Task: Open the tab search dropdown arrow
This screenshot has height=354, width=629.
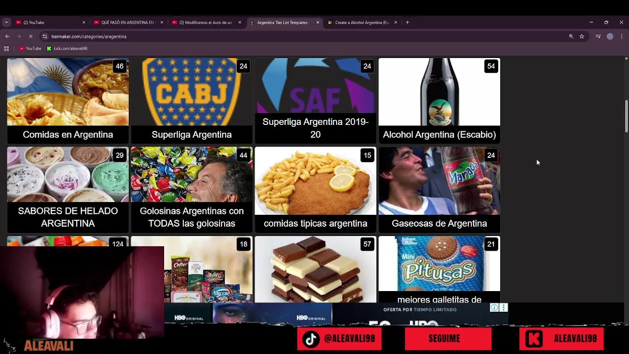Action: coord(6,22)
